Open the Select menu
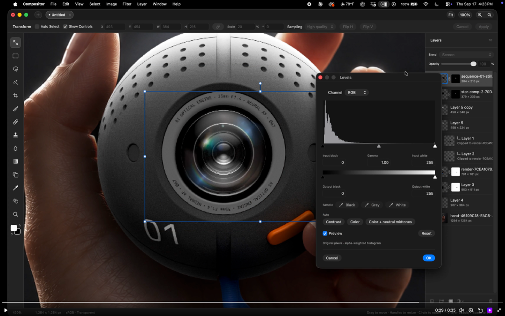The width and height of the screenshot is (505, 316). [94, 4]
